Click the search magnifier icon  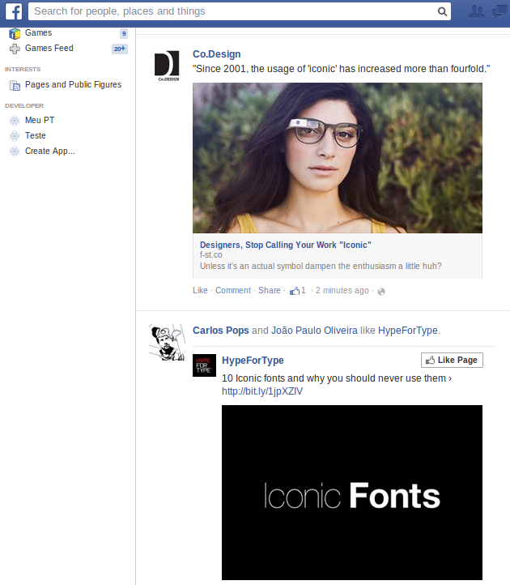coord(442,11)
